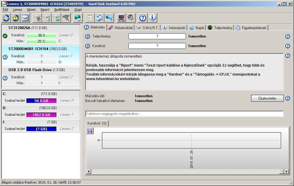The width and height of the screenshot is (294, 186).
Task: Click the blue question mark Help toolbar icon
Action: pos(143,18)
